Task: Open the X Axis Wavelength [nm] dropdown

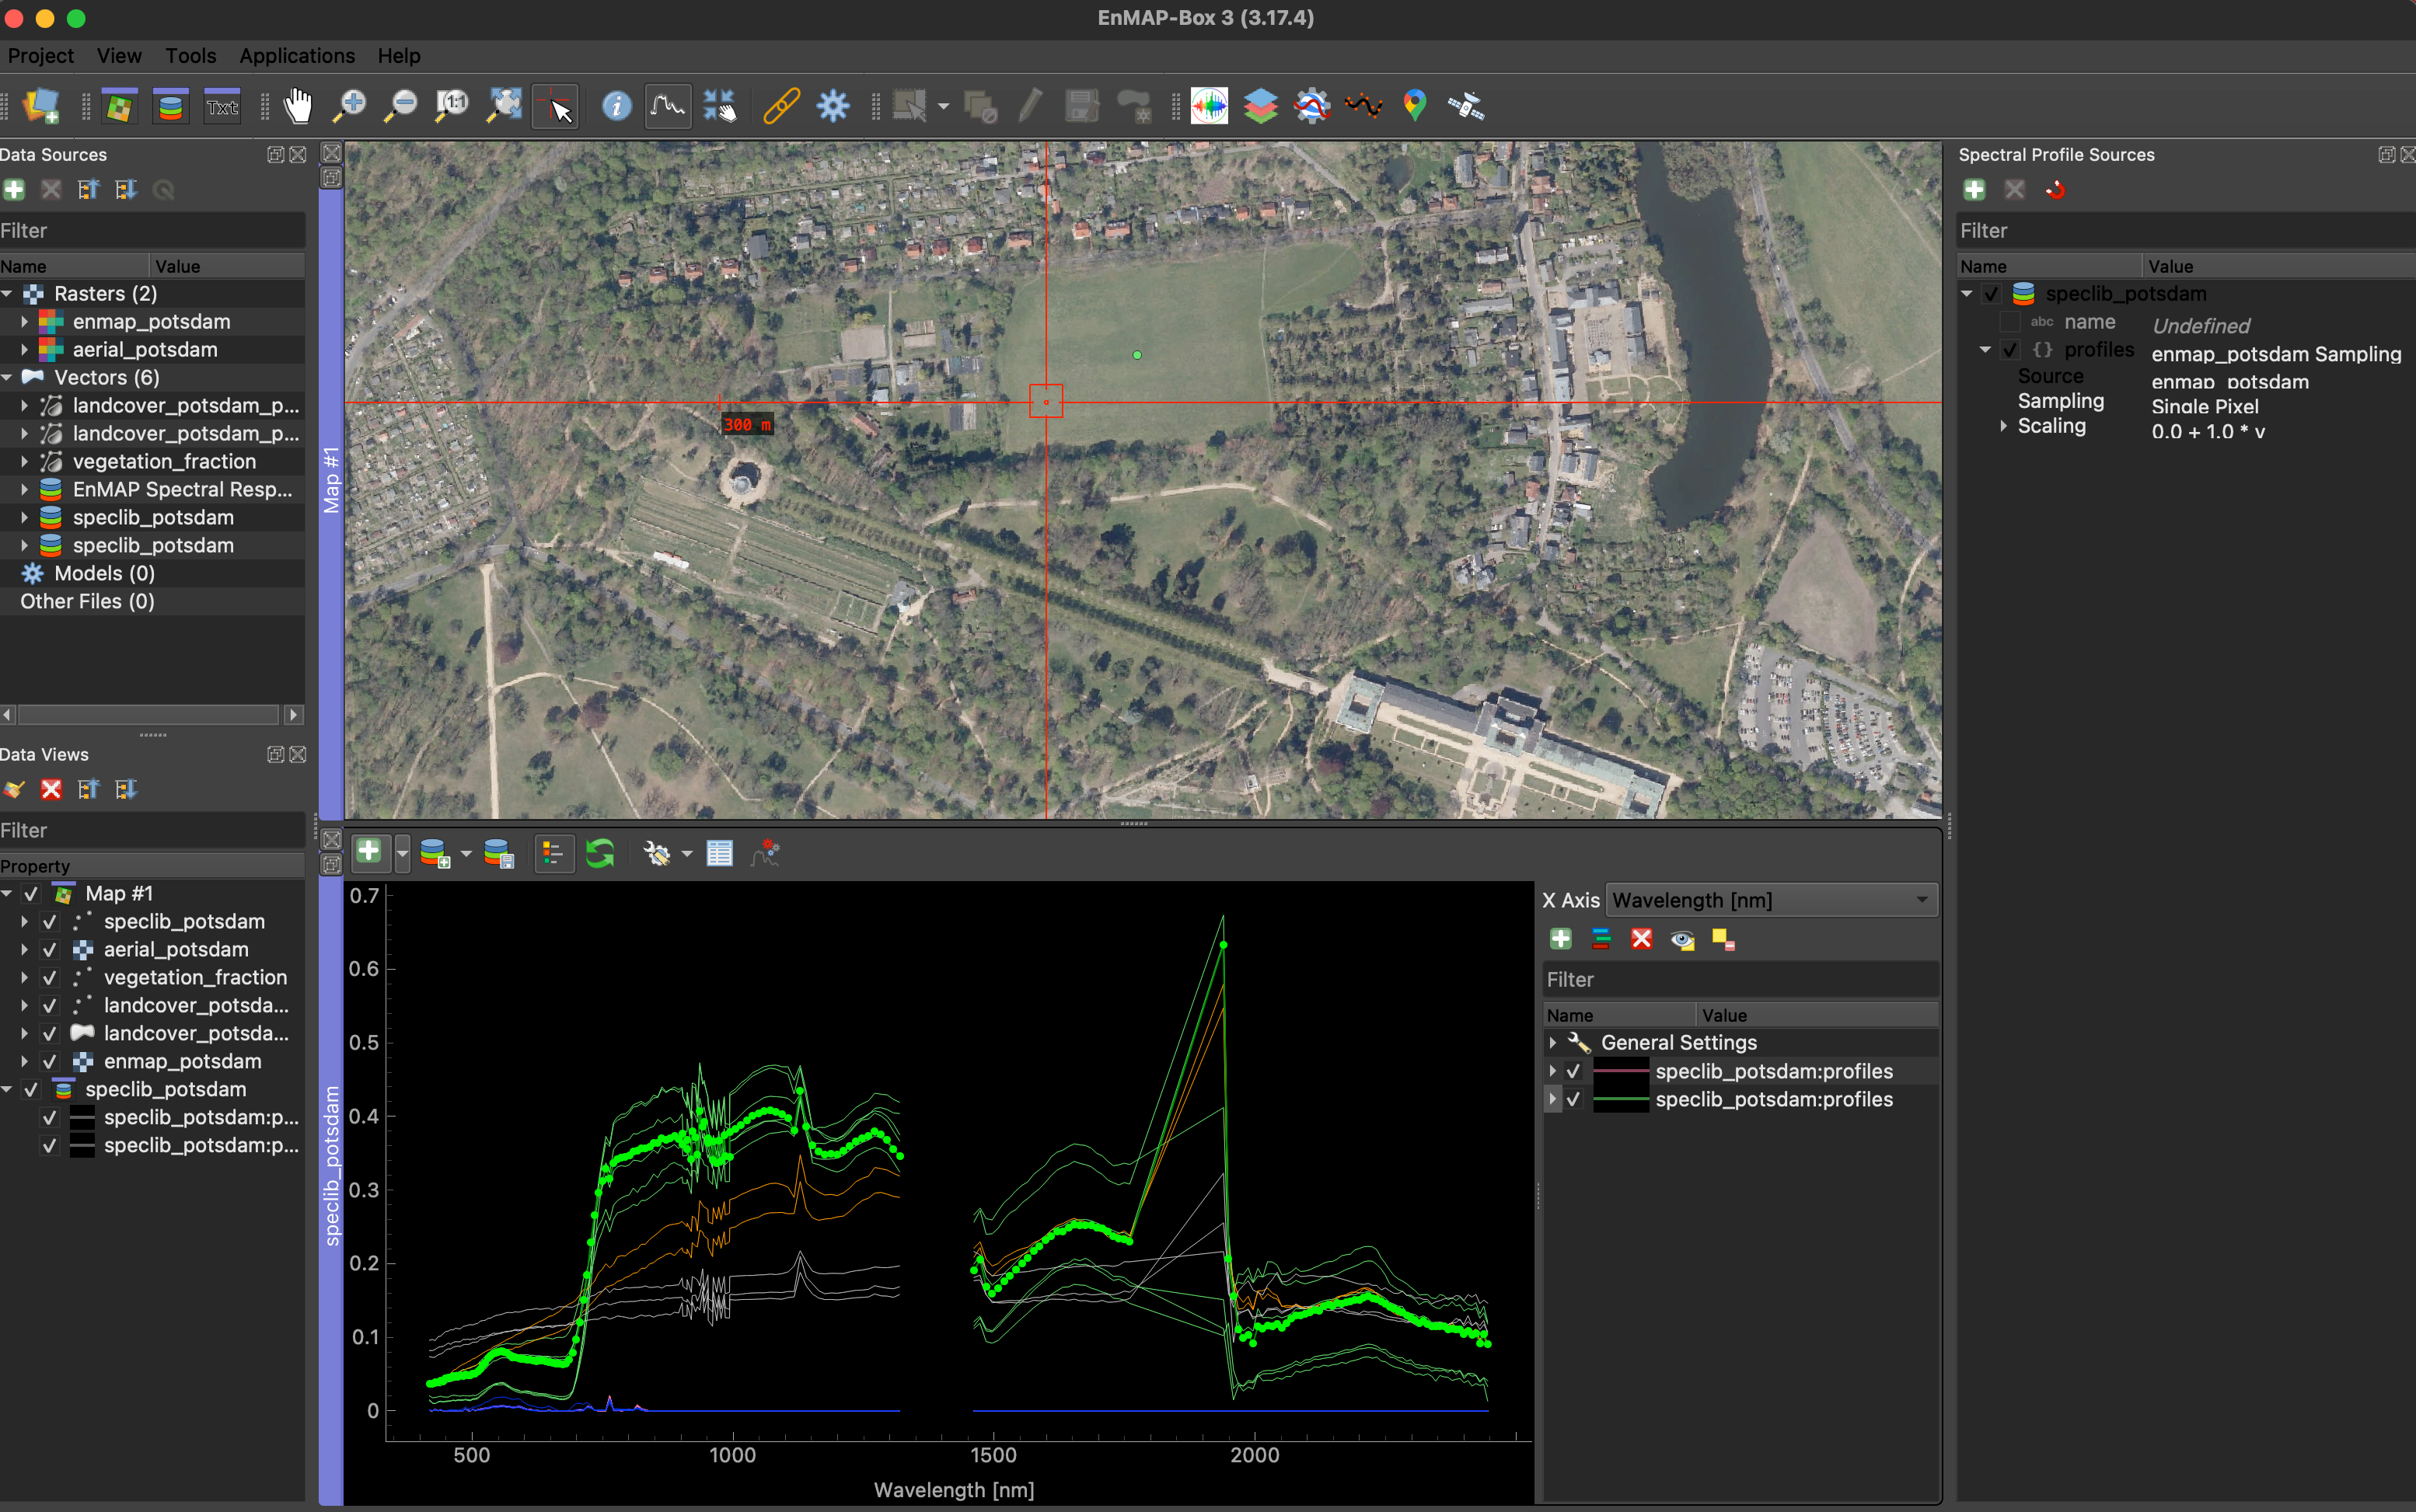Action: tap(1772, 900)
